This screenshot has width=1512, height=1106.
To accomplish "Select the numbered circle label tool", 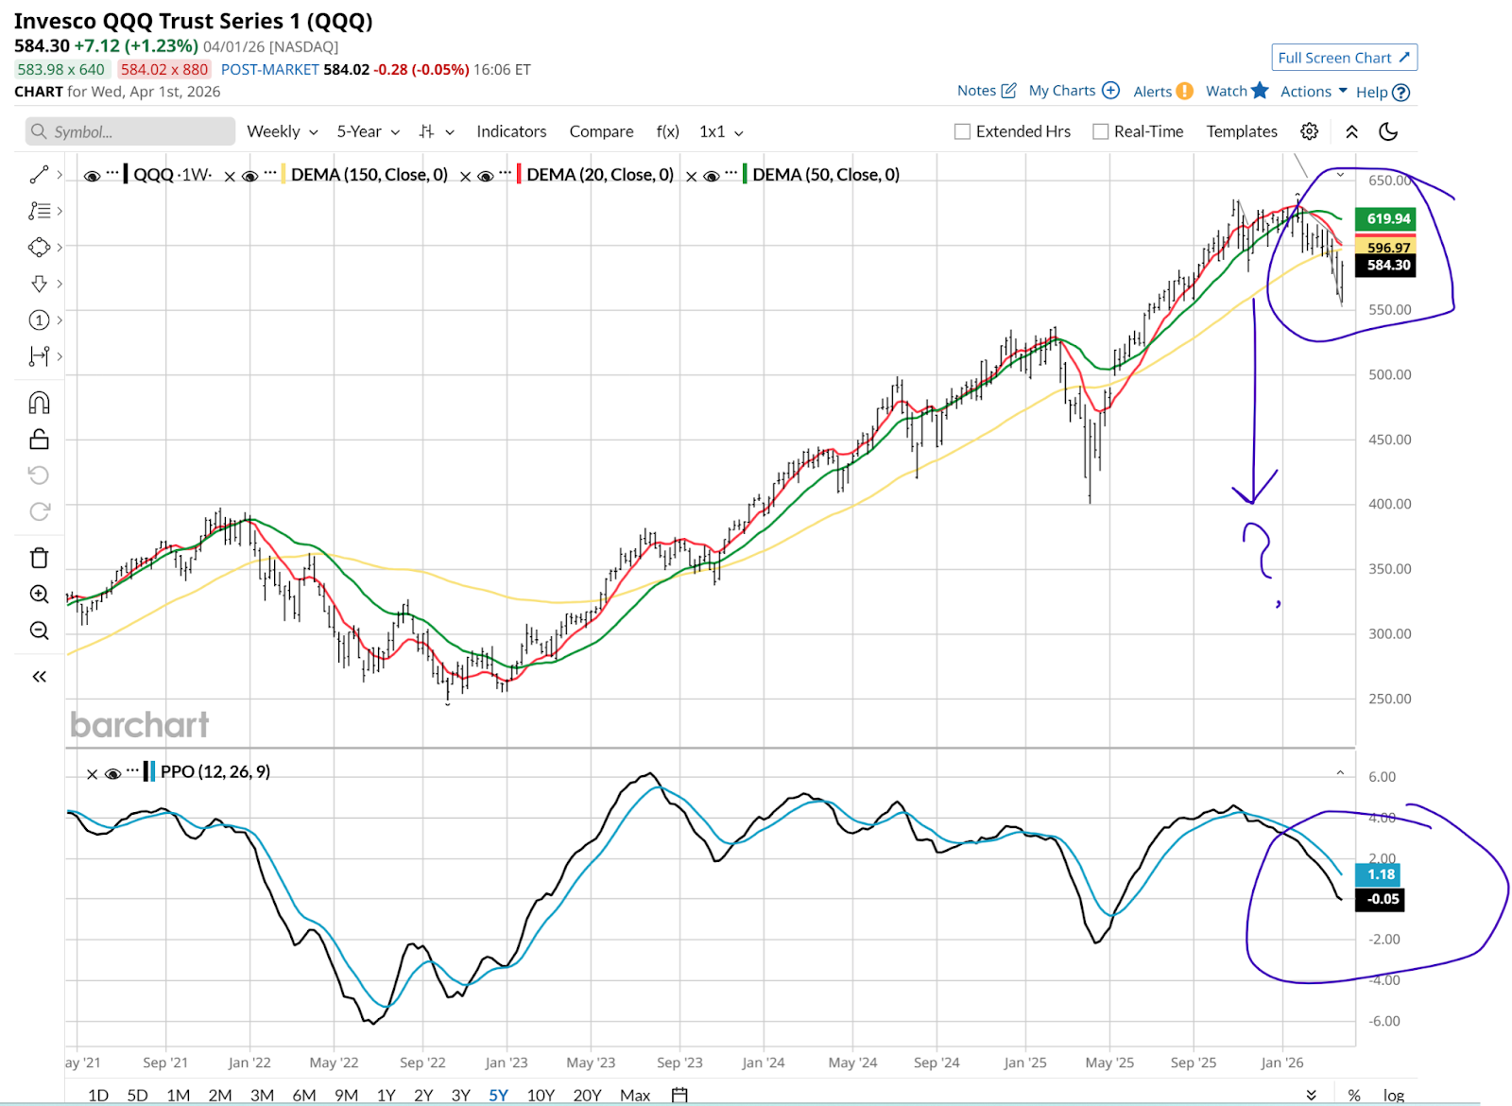I will pyautogui.click(x=39, y=320).
